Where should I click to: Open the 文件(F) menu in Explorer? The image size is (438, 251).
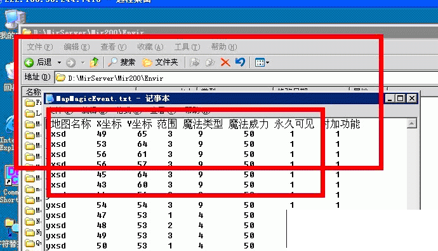pos(39,47)
